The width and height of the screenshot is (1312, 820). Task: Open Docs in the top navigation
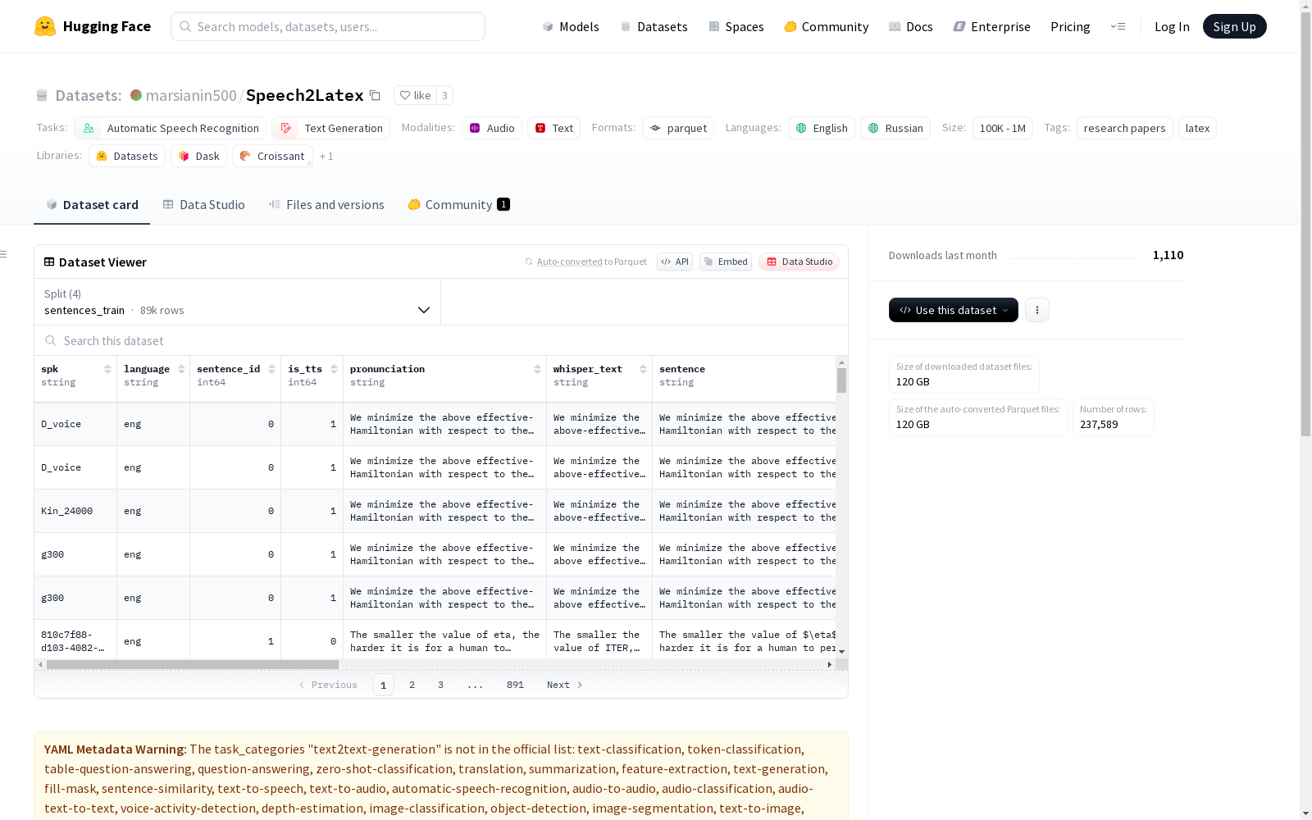(x=911, y=26)
